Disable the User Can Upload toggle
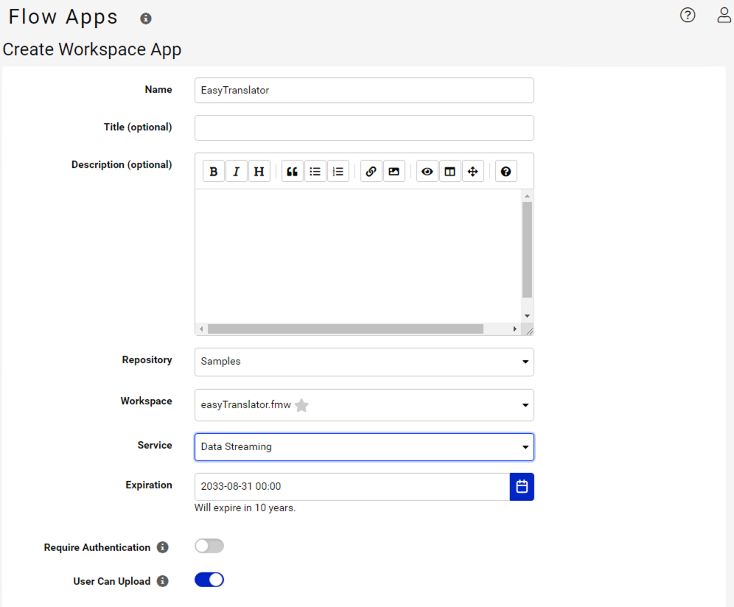Viewport: 734px width, 607px height. (x=209, y=579)
